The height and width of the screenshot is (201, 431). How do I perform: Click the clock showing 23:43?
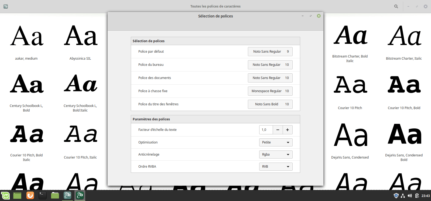tap(426, 196)
